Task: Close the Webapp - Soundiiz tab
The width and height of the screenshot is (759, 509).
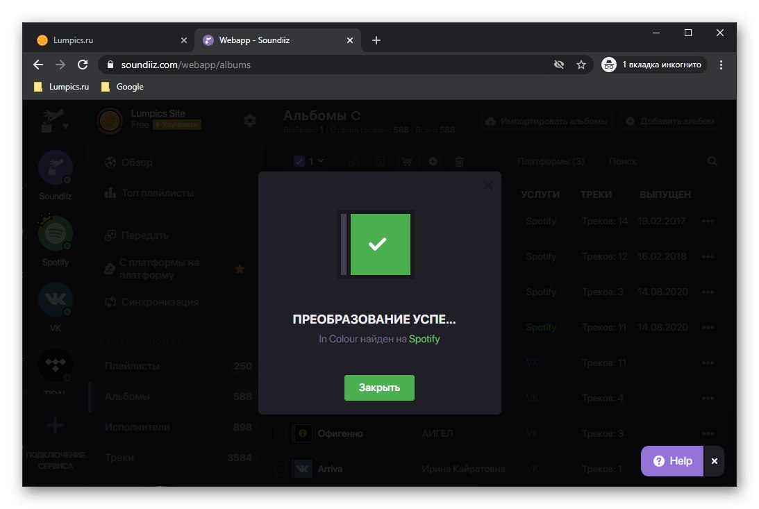Action: [x=349, y=40]
